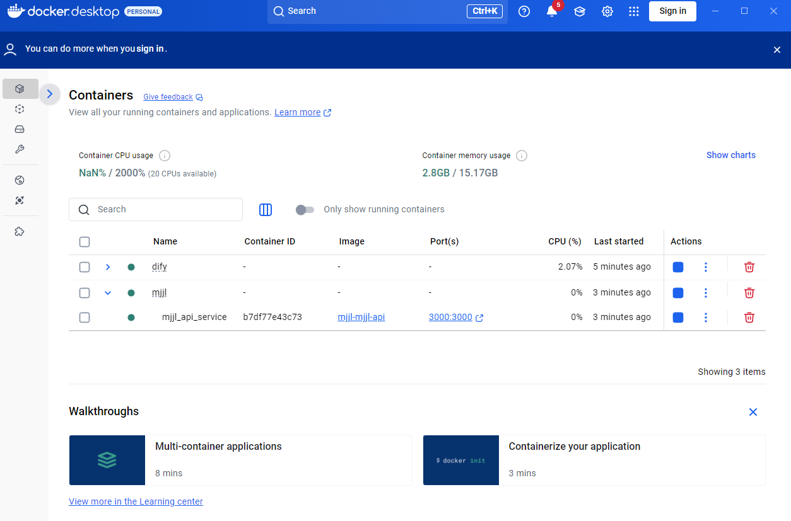Image resolution: width=791 pixels, height=521 pixels.
Task: Open the Builds wrench sidebar icon
Action: [20, 149]
